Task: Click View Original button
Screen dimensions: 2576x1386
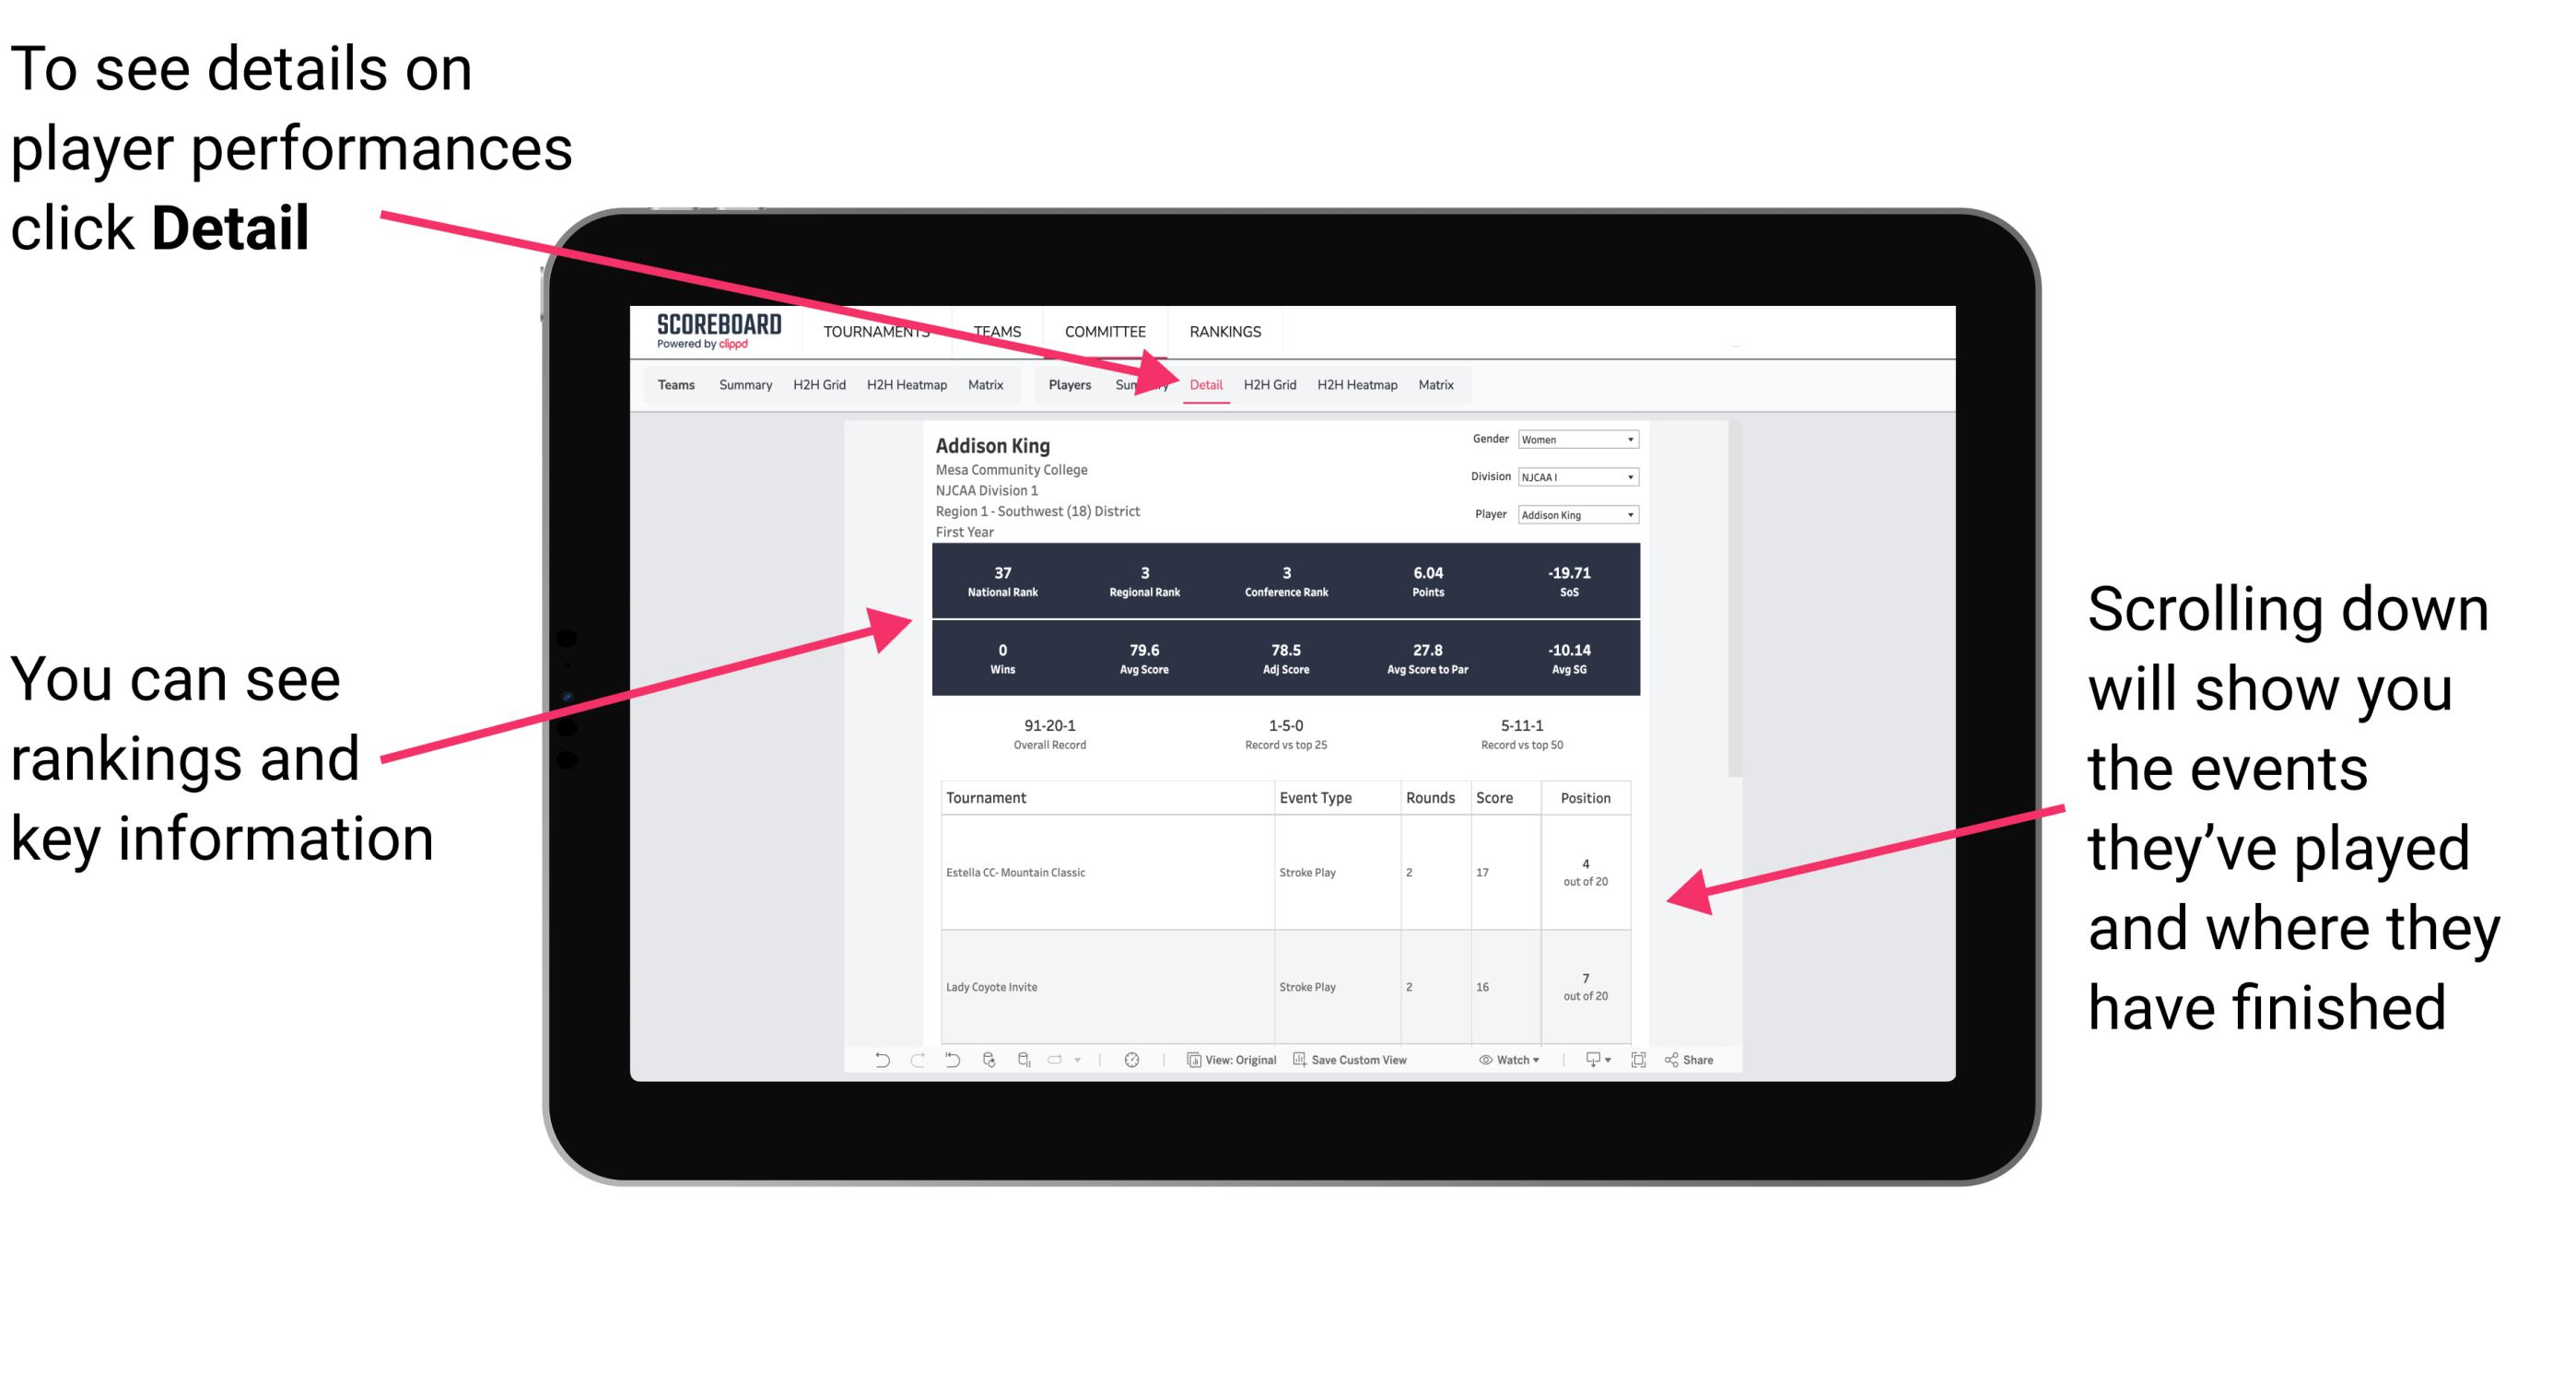Action: tap(1278, 1068)
